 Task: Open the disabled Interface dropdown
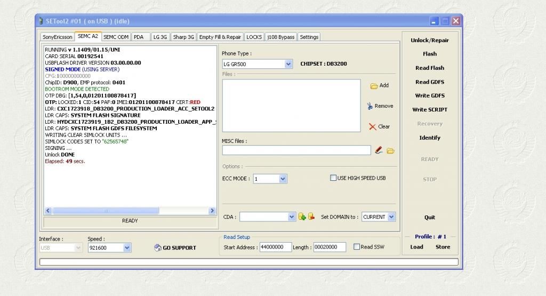(x=78, y=247)
